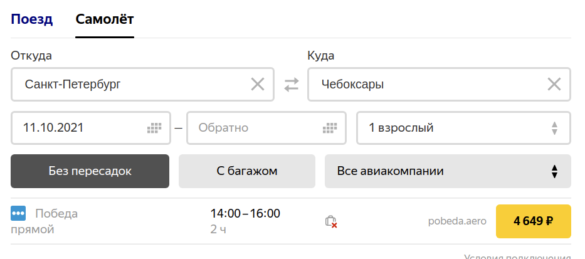Select the Самолёт tab
The width and height of the screenshot is (585, 259).
(105, 19)
